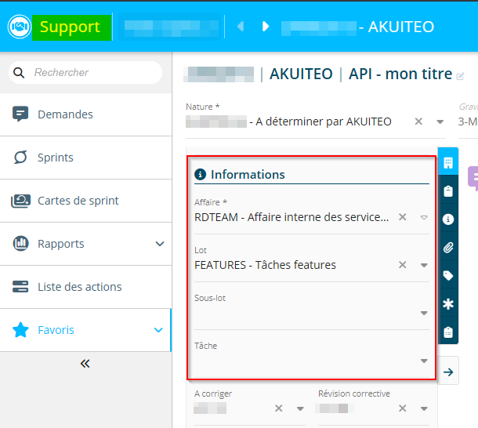Expand the Rapports menu section
Image resolution: width=478 pixels, height=428 pixels.
[160, 244]
